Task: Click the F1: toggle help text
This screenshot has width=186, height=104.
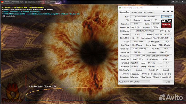Action: (9, 16)
